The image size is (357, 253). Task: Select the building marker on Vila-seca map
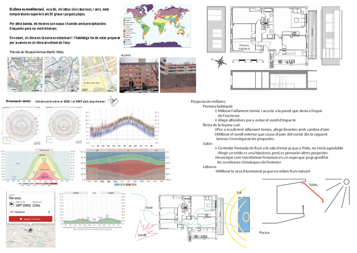(x=31, y=230)
